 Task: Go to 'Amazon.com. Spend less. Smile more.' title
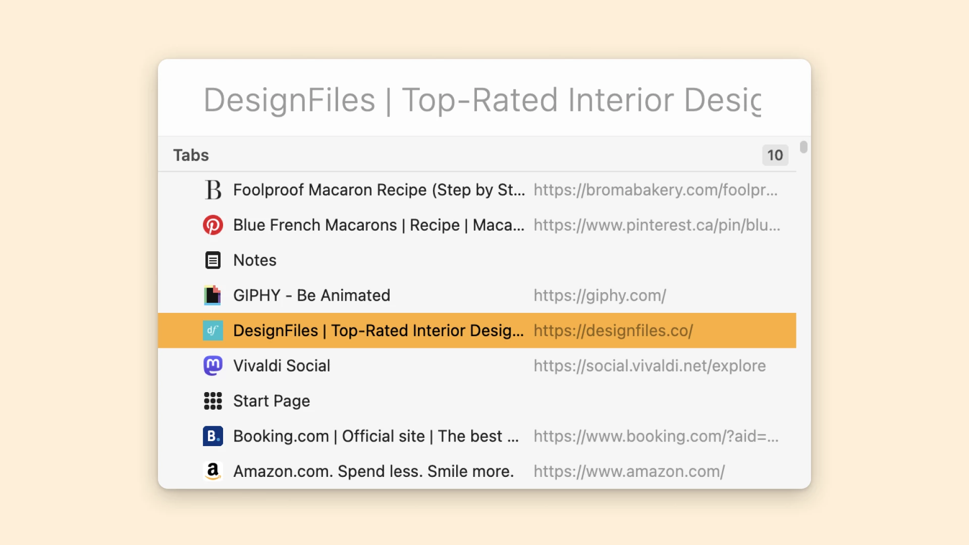coord(373,471)
